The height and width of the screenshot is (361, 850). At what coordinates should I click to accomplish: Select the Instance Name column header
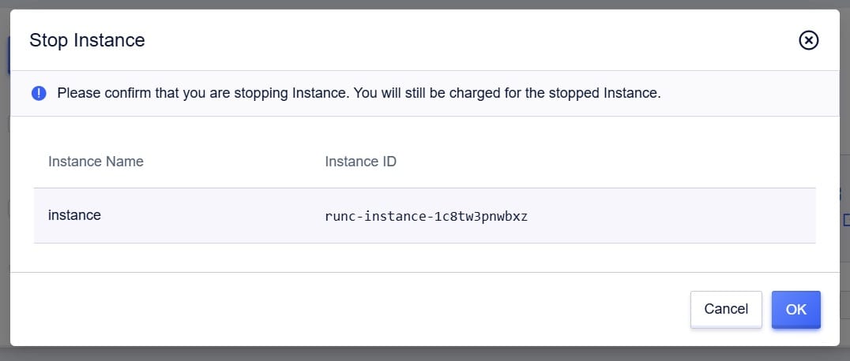click(x=96, y=162)
